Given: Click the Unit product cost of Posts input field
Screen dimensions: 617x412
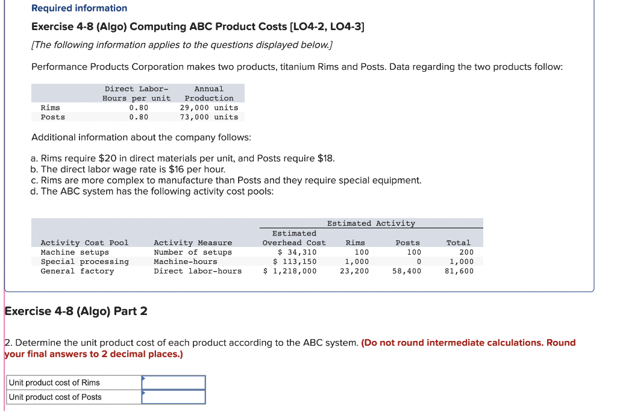Looking at the screenshot, I should [x=174, y=396].
